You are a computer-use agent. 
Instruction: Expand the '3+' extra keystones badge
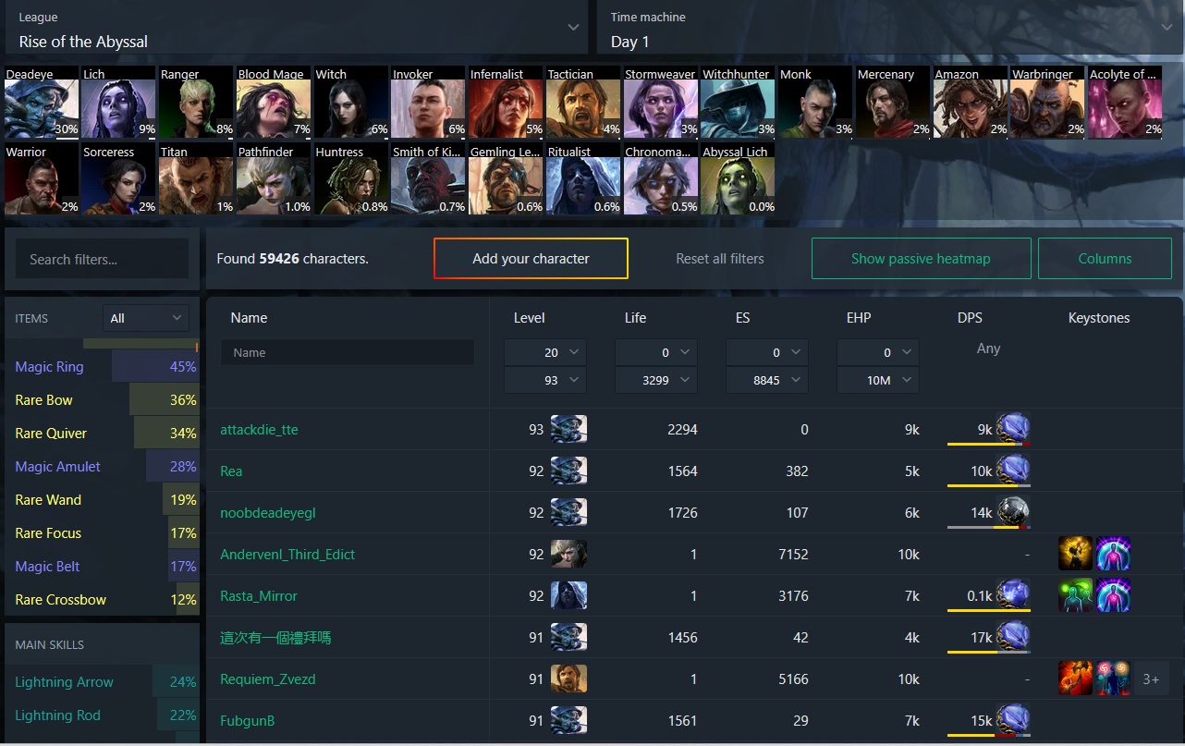(1151, 679)
